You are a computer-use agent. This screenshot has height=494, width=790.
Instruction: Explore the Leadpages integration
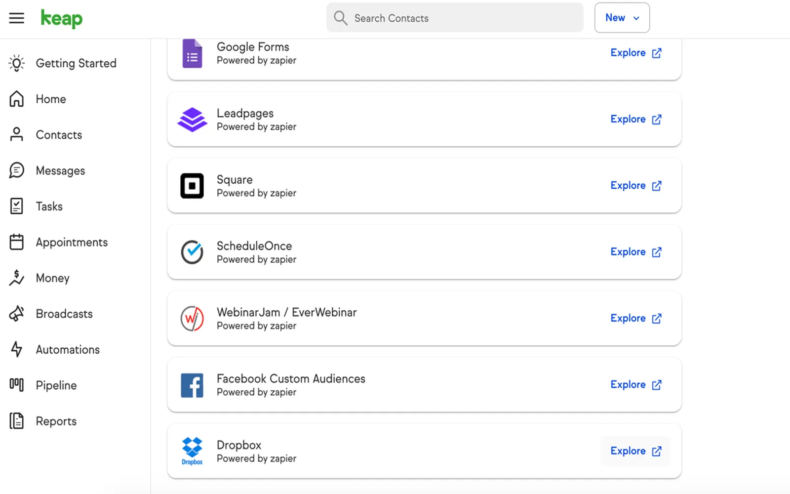click(635, 119)
